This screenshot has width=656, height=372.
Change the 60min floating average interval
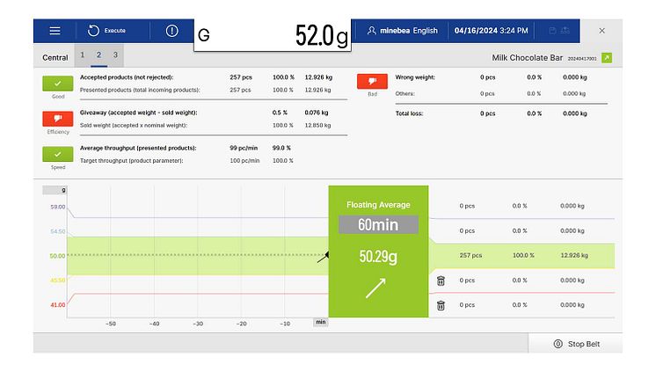(x=378, y=224)
